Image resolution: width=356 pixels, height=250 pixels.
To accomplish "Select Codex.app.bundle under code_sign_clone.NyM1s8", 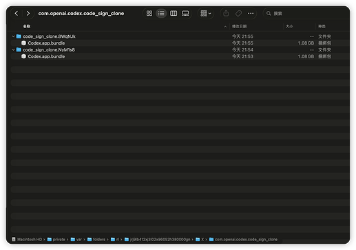I will tap(180, 56).
